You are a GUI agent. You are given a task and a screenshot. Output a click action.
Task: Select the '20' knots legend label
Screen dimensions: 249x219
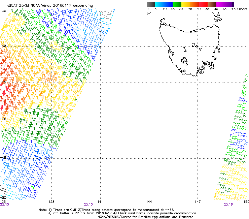181,9
